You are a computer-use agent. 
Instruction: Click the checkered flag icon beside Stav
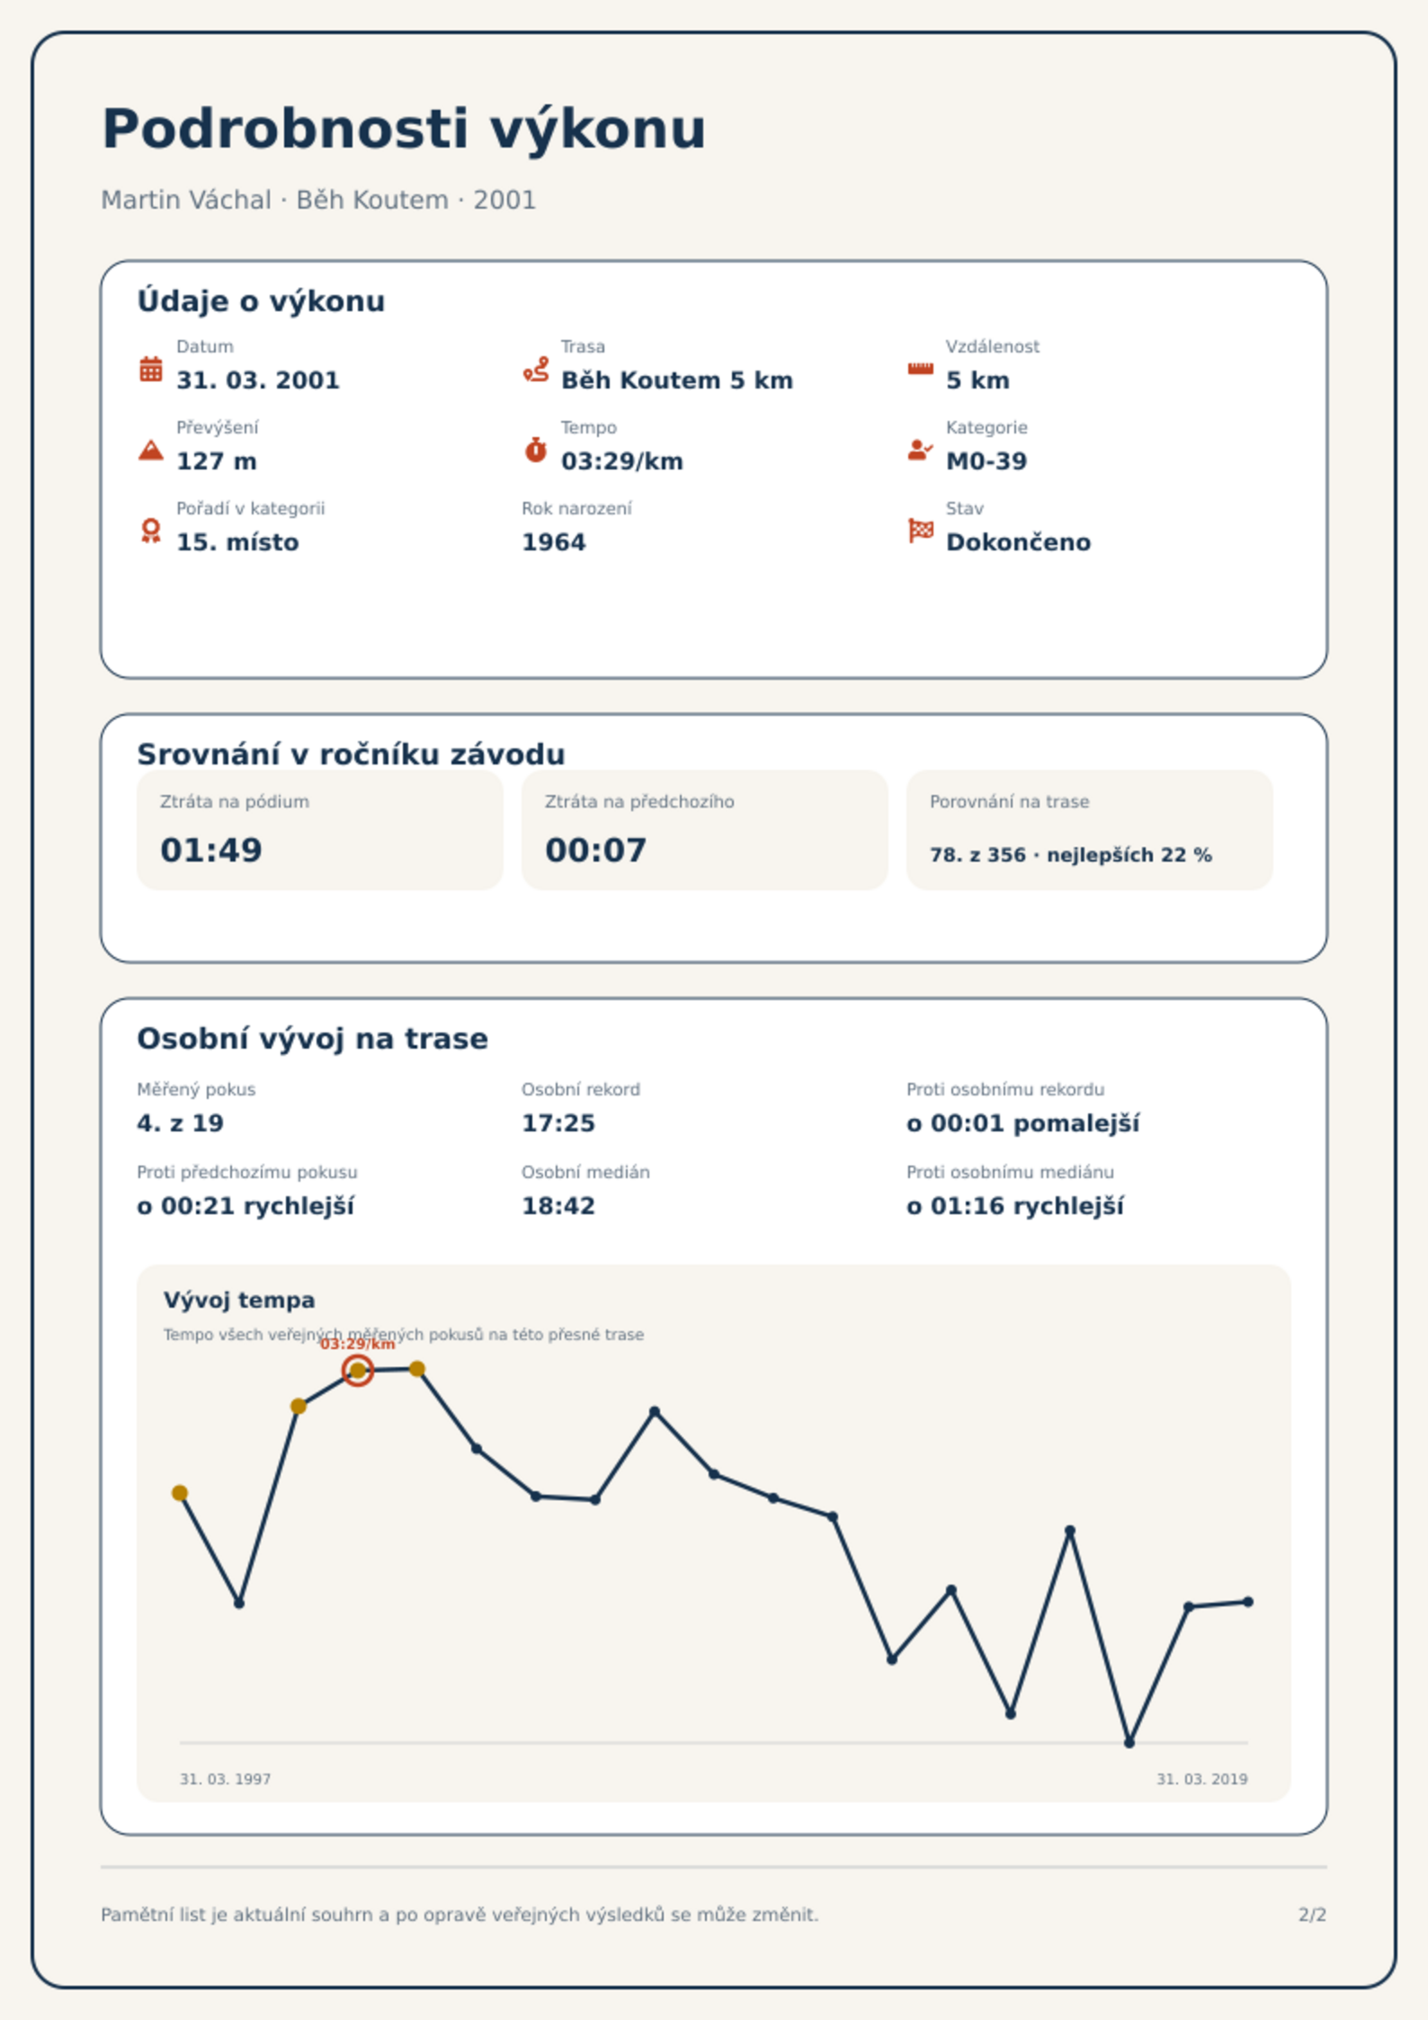pos(920,531)
